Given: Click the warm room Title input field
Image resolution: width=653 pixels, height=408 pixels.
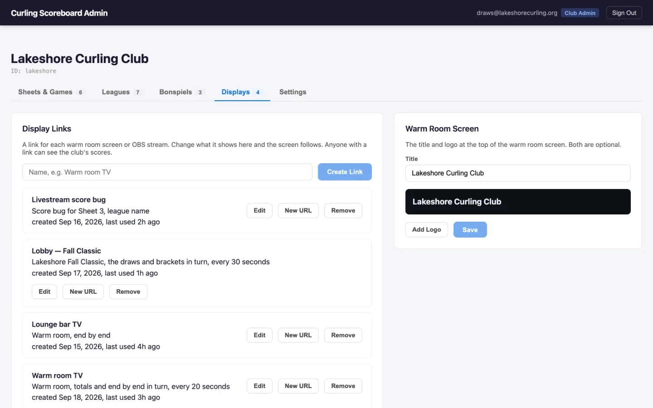Looking at the screenshot, I should coord(518,173).
